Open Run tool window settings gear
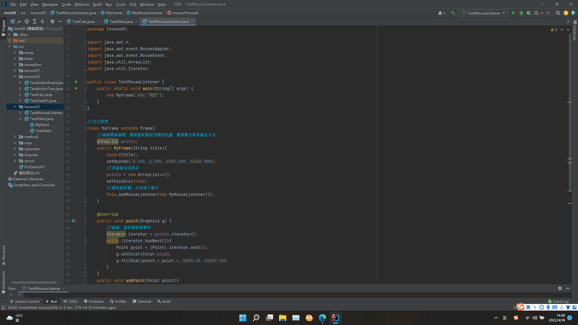The width and height of the screenshot is (578, 325). (x=560, y=288)
